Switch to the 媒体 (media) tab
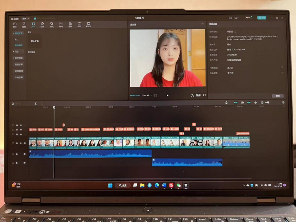 [15, 24]
